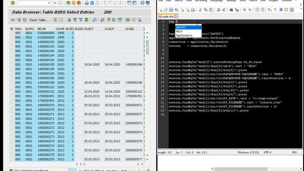
Task: Click the Notepad++ Cut scissors icon
Action: pyautogui.click(x=200, y=9)
